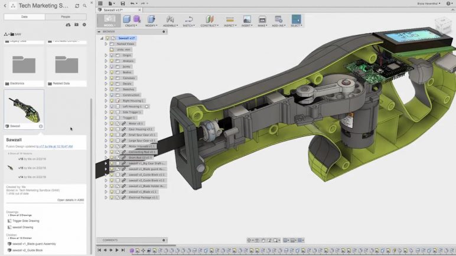This screenshot has width=456, height=256.
Task: Toggle visibility bulb for Canvases
Action: tap(112, 78)
